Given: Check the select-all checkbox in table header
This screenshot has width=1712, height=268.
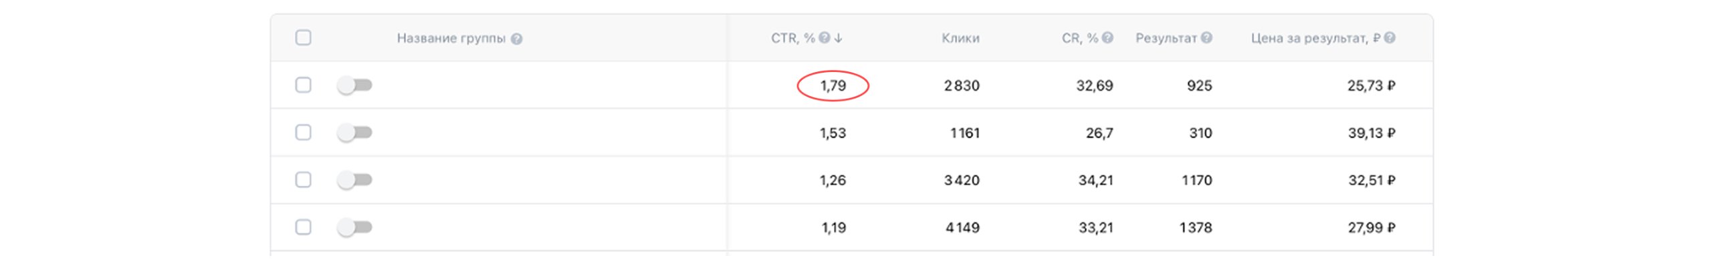Looking at the screenshot, I should [x=303, y=38].
